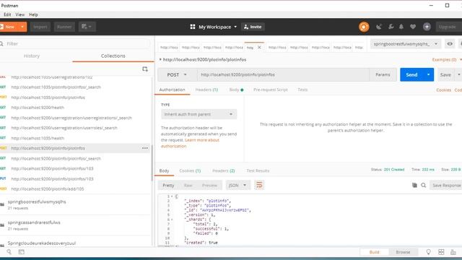Open Examples (0) dropdown
The width and height of the screenshot is (462, 260).
(x=446, y=59)
